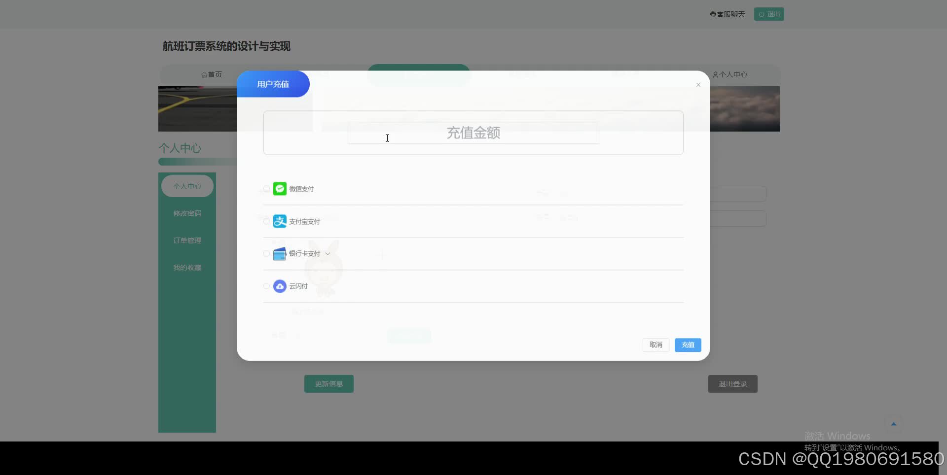Select the WeChat Pay green icon

pos(279,188)
